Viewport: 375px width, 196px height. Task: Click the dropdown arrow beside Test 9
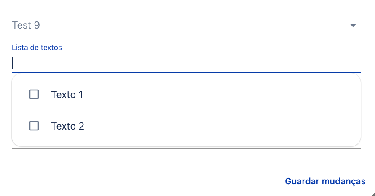[353, 26]
